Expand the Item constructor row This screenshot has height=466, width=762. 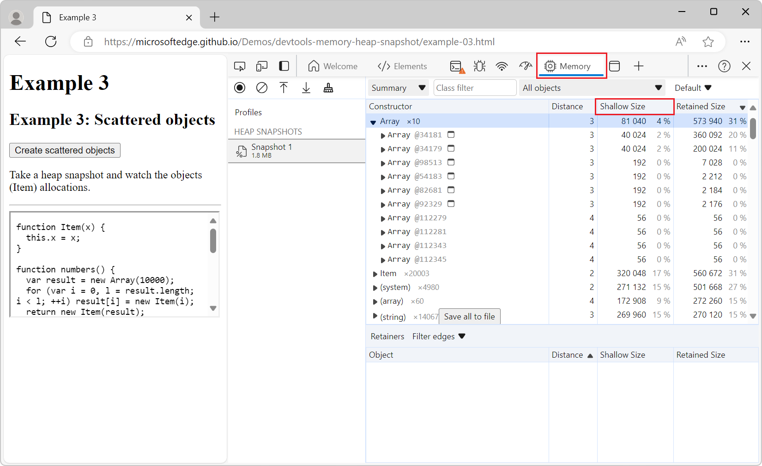[375, 273]
